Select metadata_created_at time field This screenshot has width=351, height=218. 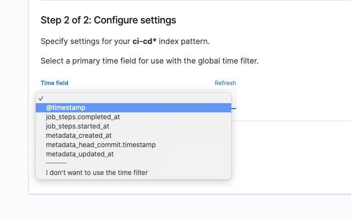click(x=79, y=135)
